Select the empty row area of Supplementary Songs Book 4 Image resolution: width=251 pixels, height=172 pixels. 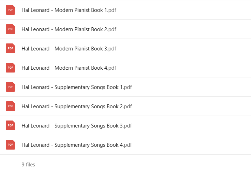point(192,145)
